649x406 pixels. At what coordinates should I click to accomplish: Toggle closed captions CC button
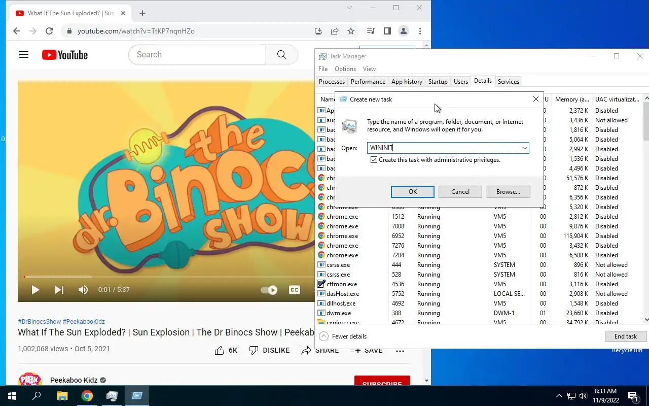pyautogui.click(x=295, y=290)
